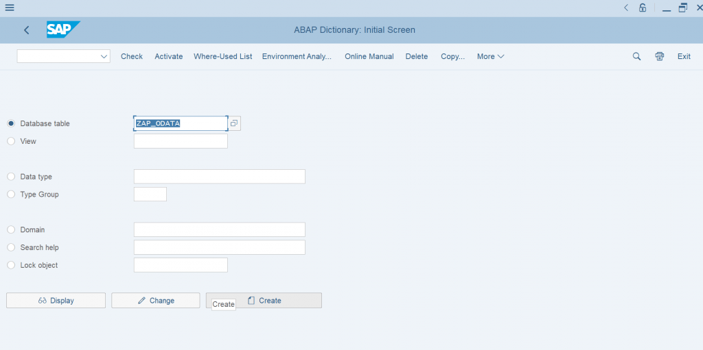Open the hamburger menu icon

pos(10,8)
